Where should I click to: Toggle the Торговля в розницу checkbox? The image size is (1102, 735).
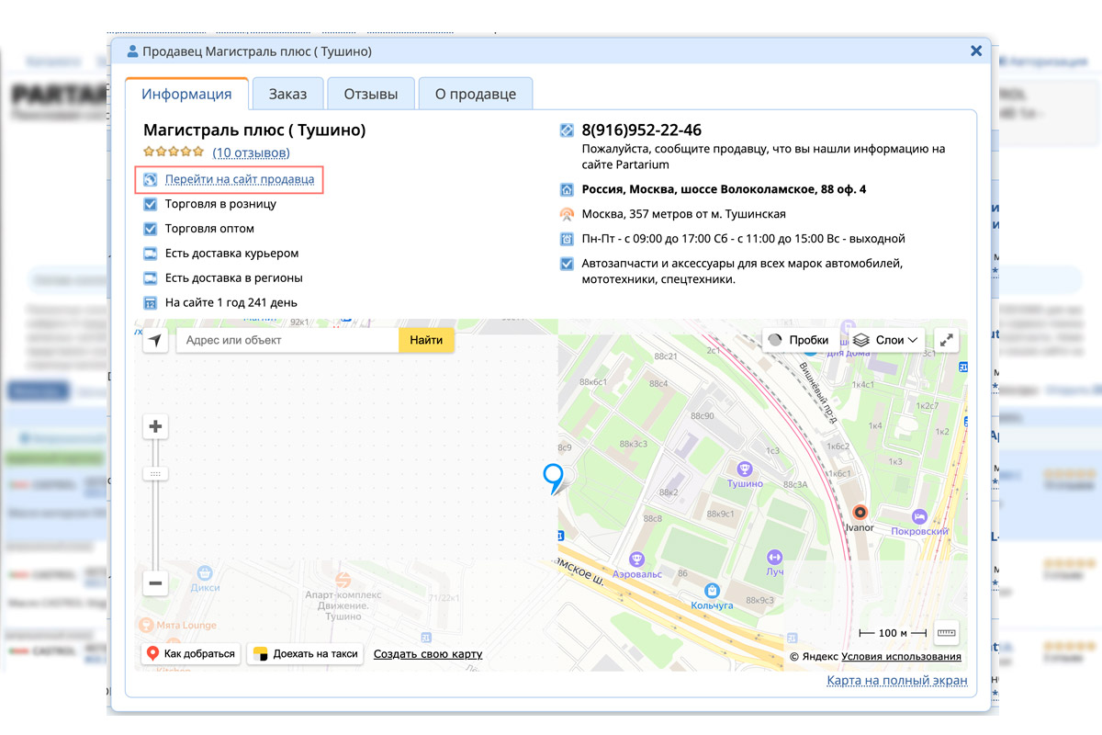pos(151,204)
